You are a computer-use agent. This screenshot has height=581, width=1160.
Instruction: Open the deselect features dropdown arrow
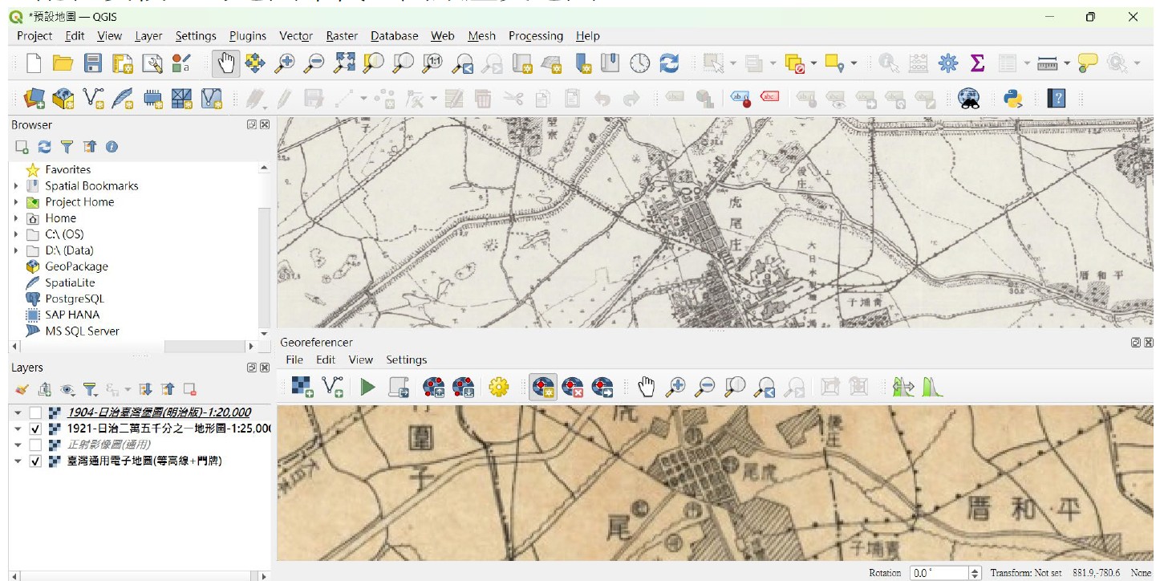click(814, 63)
